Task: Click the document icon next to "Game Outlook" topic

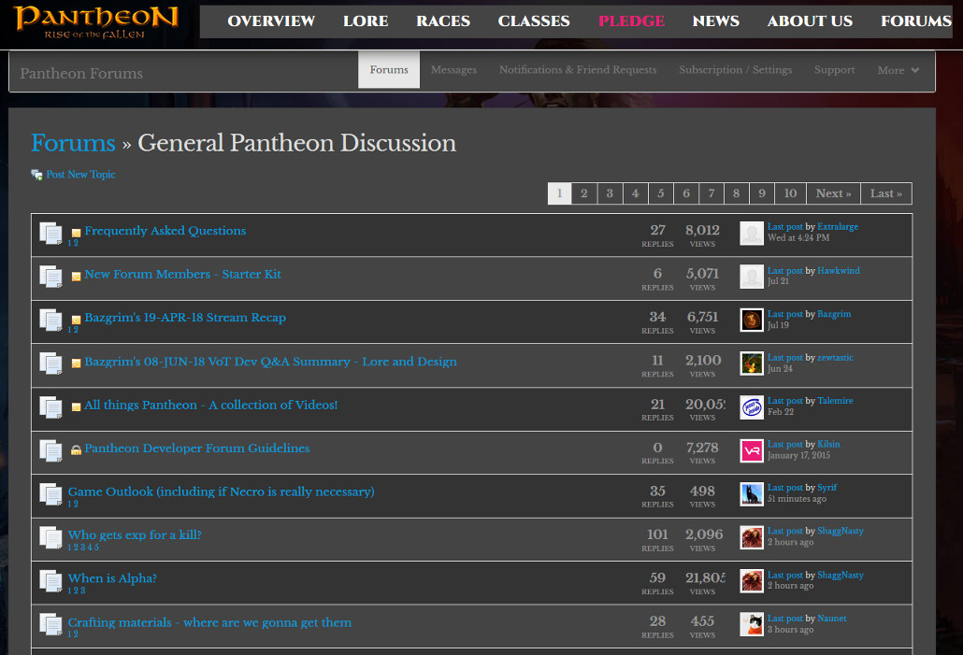Action: tap(51, 493)
